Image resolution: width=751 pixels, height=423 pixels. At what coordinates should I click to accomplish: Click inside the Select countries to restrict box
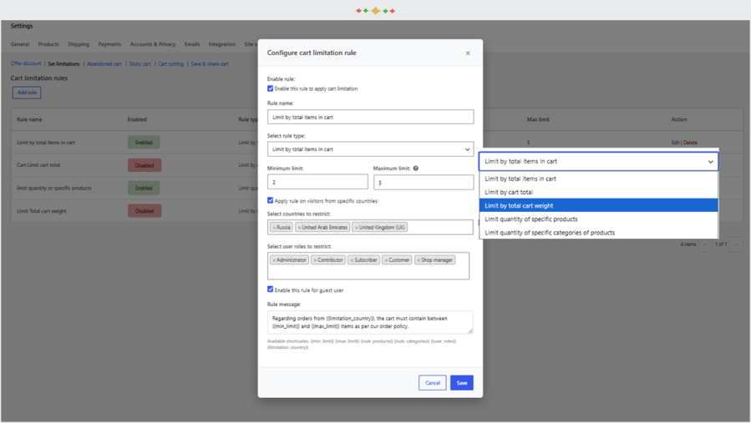(x=370, y=227)
